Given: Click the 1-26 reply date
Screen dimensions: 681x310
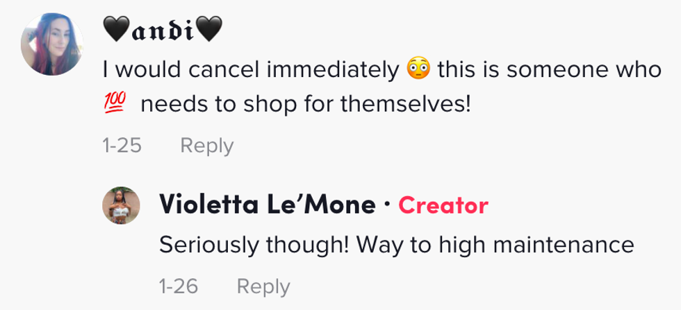Looking at the screenshot, I should 179,286.
